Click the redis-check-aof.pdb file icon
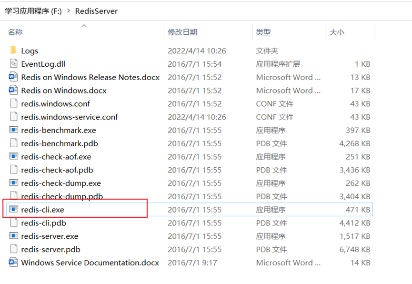 (13, 170)
